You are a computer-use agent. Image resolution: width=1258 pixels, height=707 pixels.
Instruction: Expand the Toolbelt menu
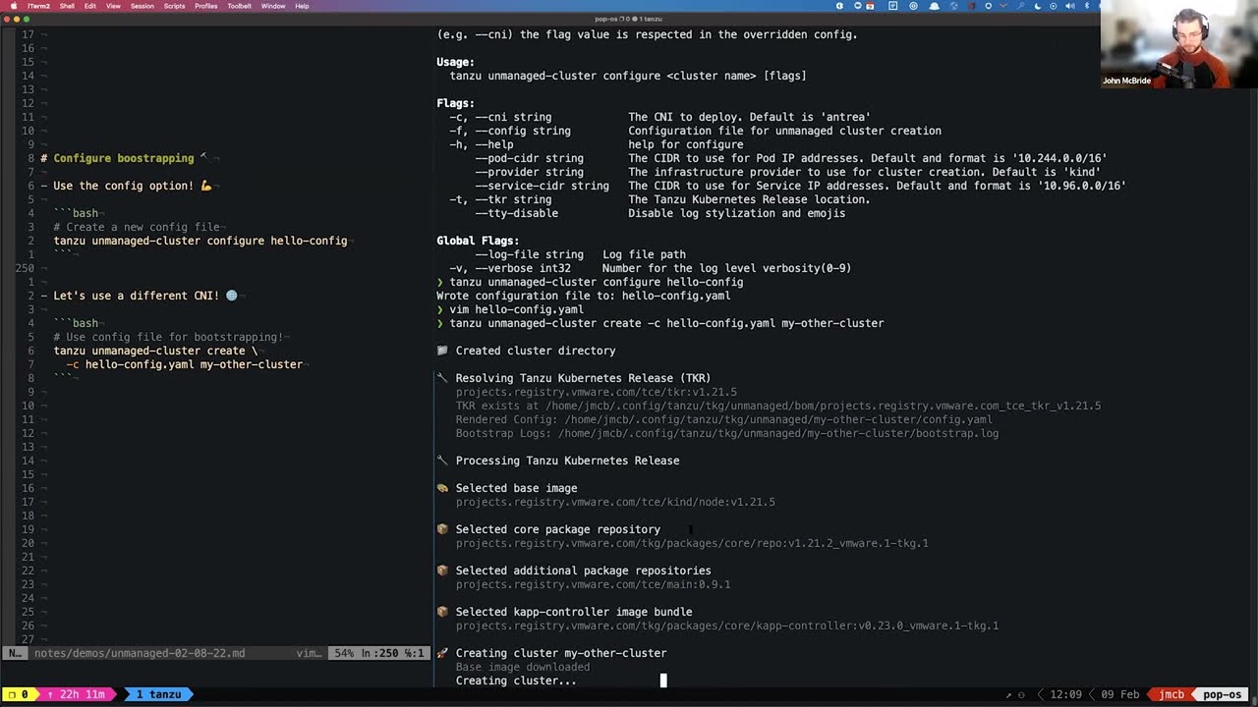pyautogui.click(x=239, y=6)
